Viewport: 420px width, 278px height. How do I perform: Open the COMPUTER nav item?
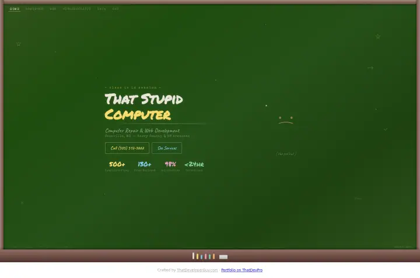(x=34, y=9)
